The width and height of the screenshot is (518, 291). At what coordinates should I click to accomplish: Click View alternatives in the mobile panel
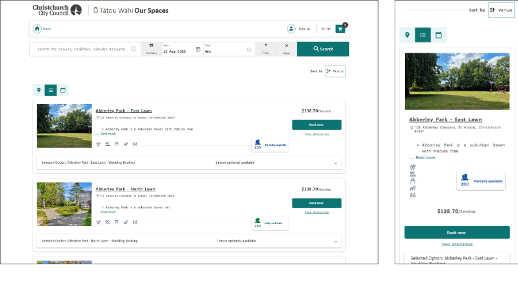[x=456, y=244]
